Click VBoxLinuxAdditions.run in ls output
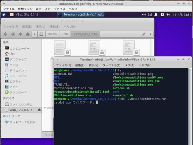 click(x=72, y=95)
